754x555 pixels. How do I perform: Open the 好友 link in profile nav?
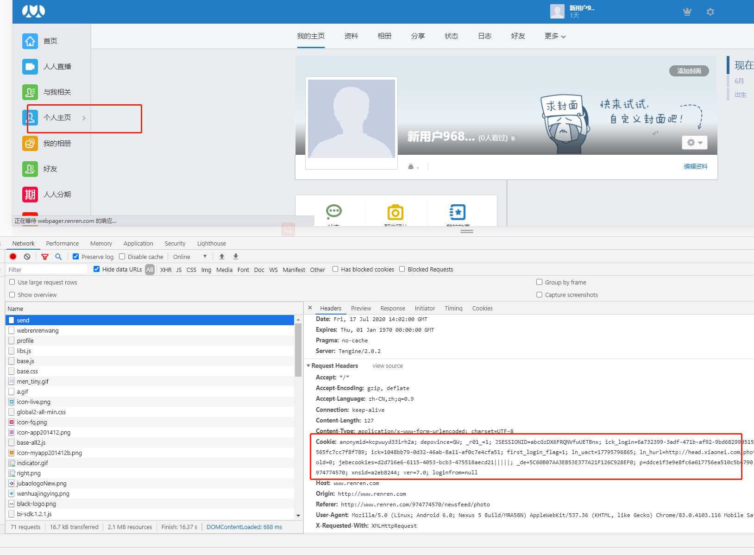pyautogui.click(x=518, y=36)
